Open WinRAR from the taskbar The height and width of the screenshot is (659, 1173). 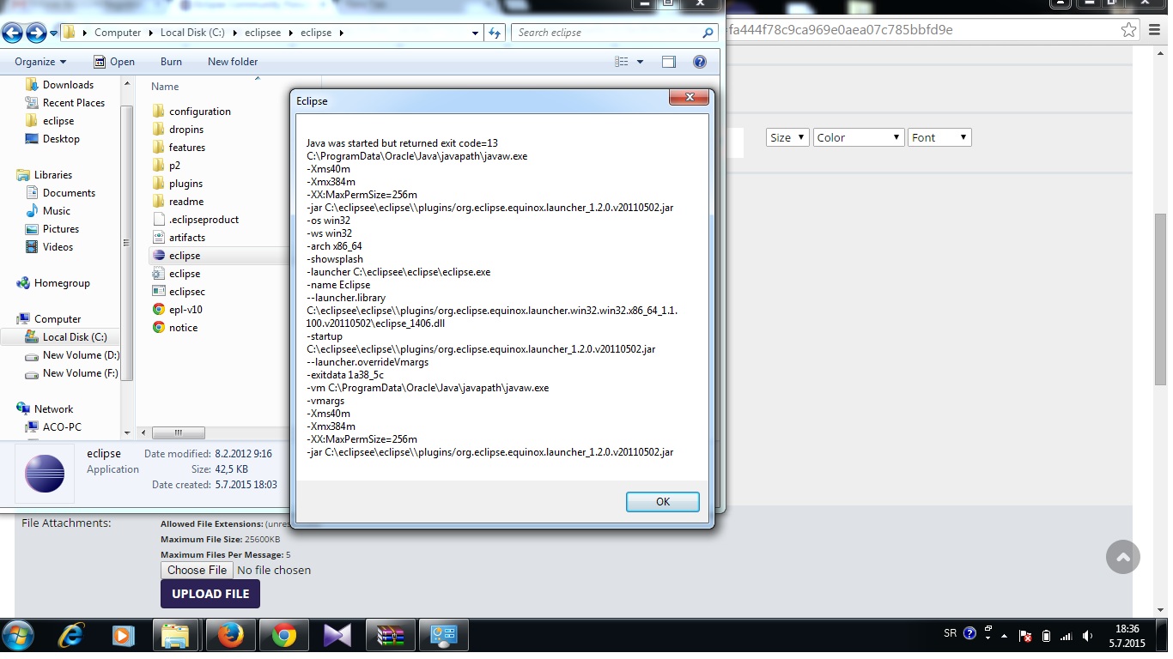390,636
